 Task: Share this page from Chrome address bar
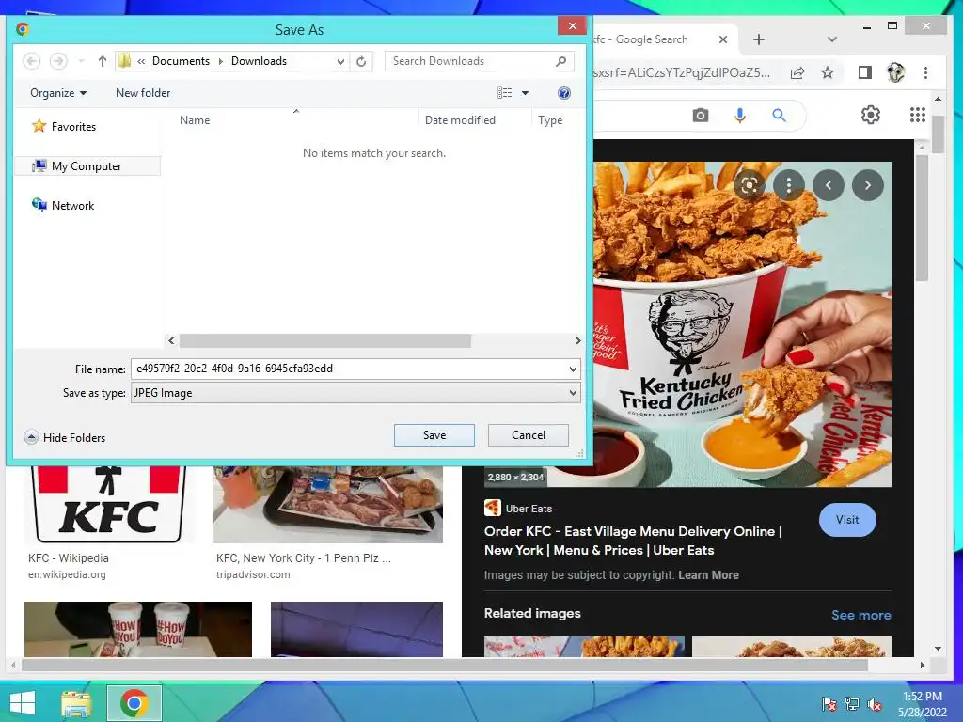pyautogui.click(x=797, y=72)
